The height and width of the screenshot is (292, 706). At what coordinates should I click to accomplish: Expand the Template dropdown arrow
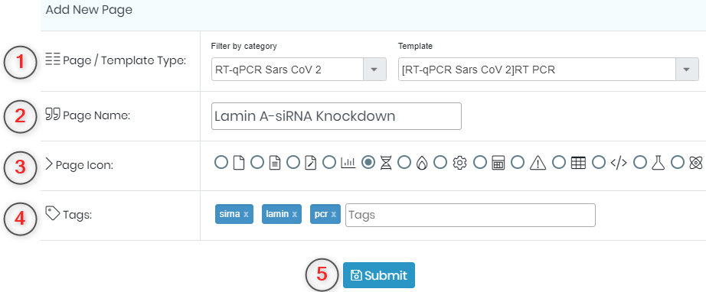(687, 70)
